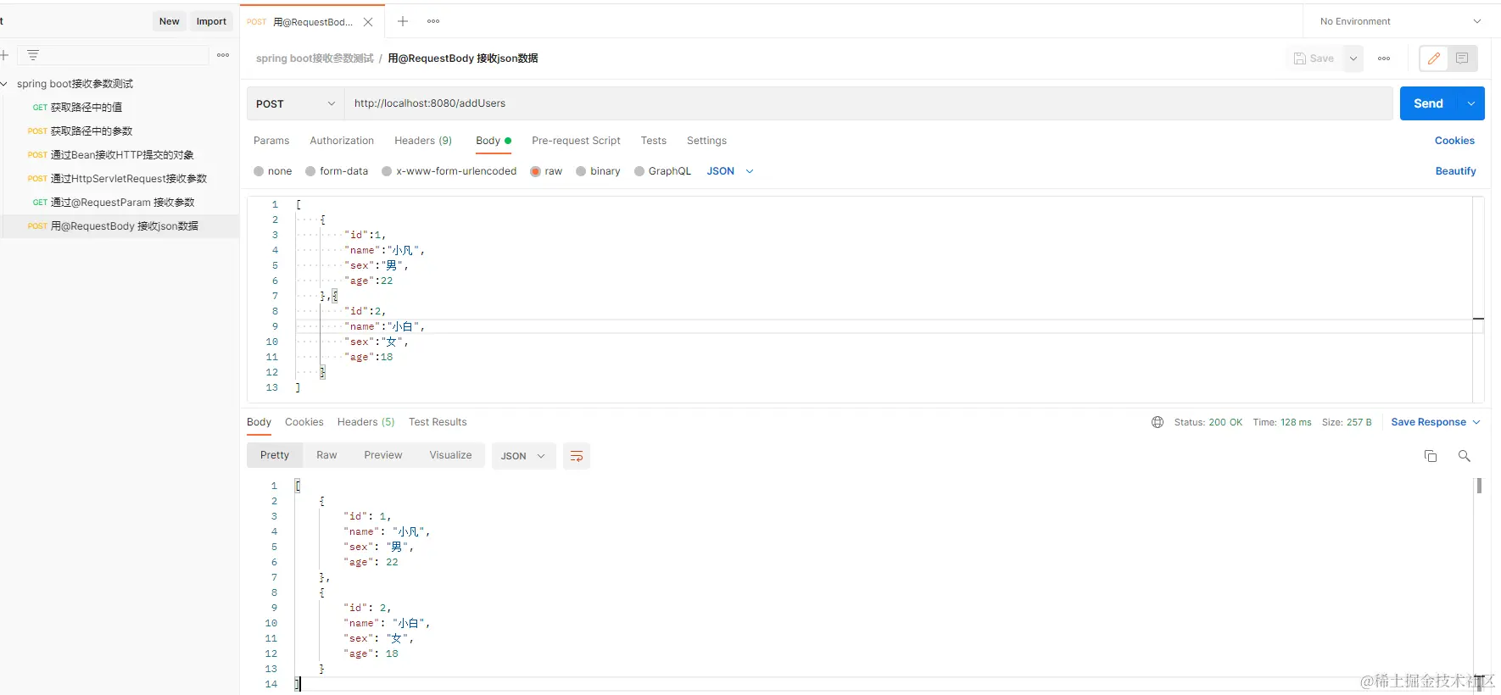
Task: Select form-data body type
Action: point(337,171)
